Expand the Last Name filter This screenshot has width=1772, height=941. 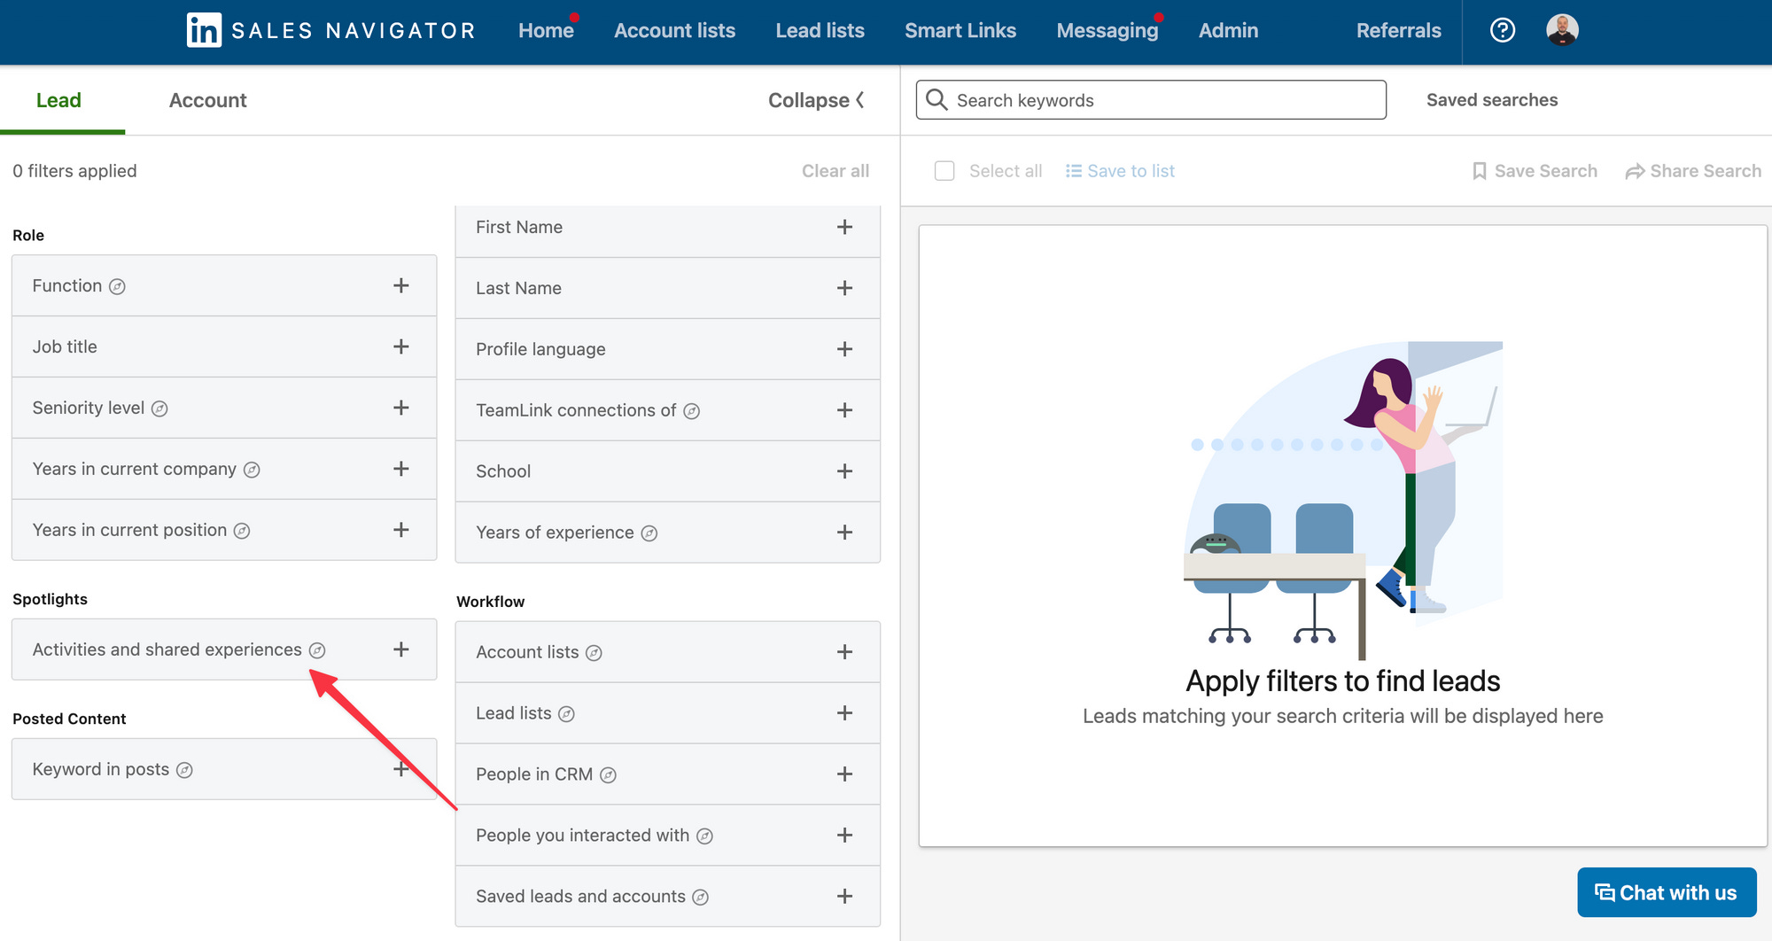pos(845,288)
